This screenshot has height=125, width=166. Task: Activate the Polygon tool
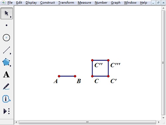tap(6, 62)
